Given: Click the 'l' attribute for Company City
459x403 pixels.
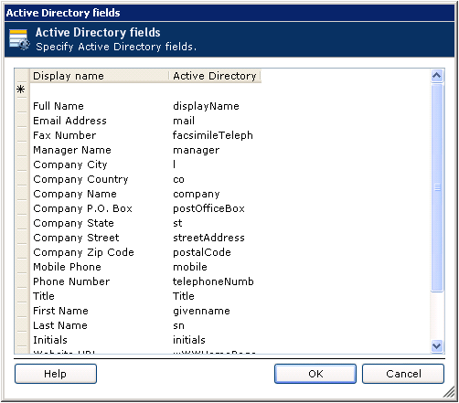Looking at the screenshot, I should [x=215, y=164].
